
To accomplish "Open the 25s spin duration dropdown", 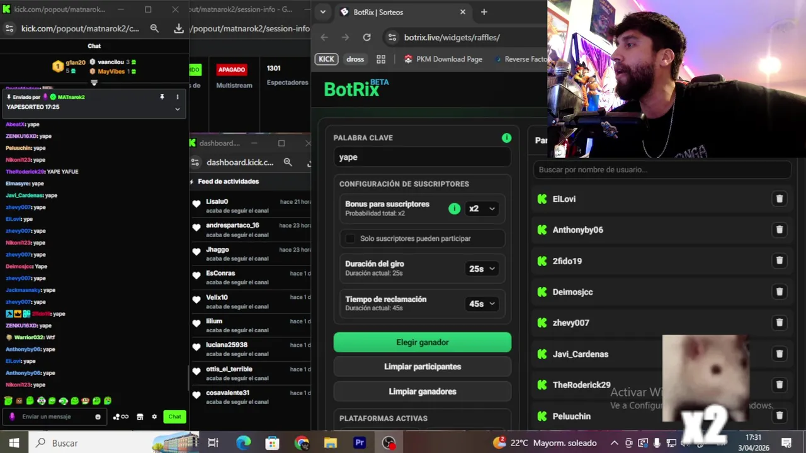I will point(482,269).
